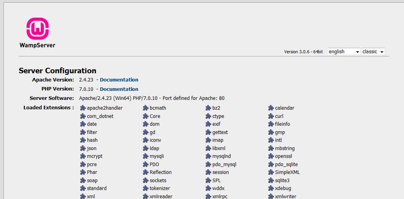Open the classic theme dropdown
Viewport: 404px width, 199px height.
373,51
